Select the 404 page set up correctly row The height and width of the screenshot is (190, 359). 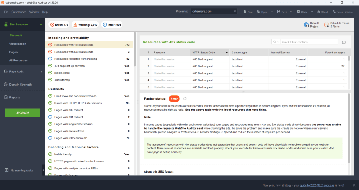(89, 66)
